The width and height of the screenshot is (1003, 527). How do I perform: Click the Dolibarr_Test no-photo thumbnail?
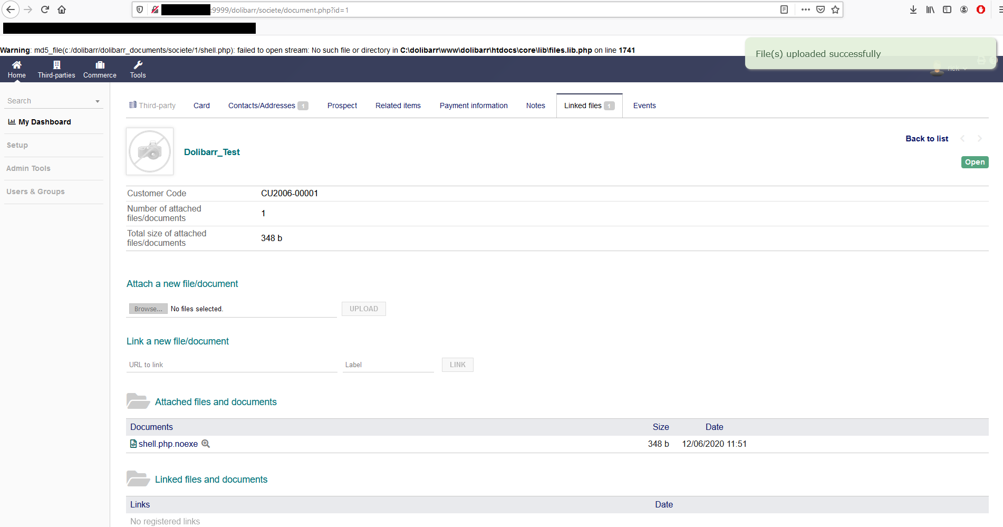click(x=150, y=151)
